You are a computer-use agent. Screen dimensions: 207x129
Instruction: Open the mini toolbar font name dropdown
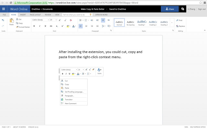(x=76, y=70)
